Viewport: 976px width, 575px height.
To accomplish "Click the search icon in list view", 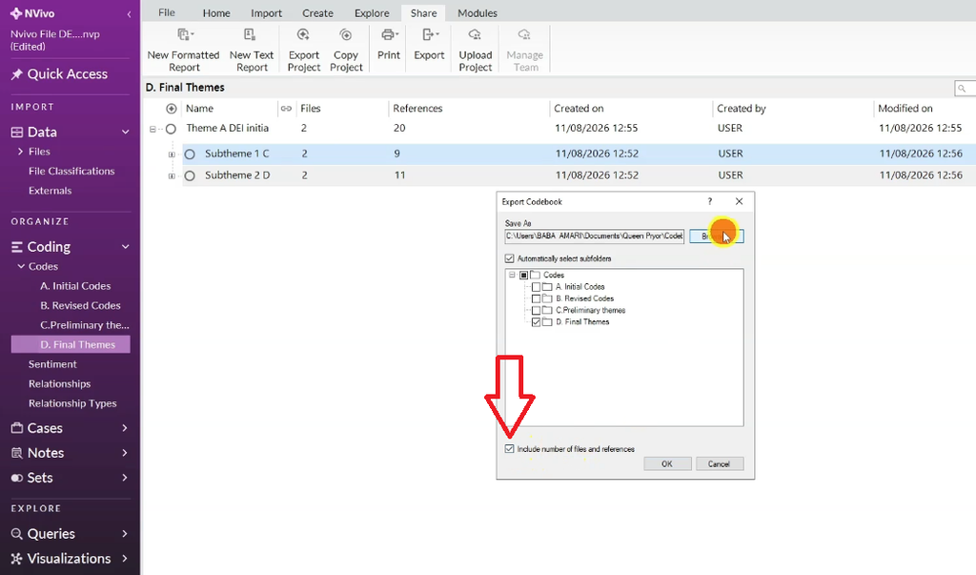I will pyautogui.click(x=962, y=89).
